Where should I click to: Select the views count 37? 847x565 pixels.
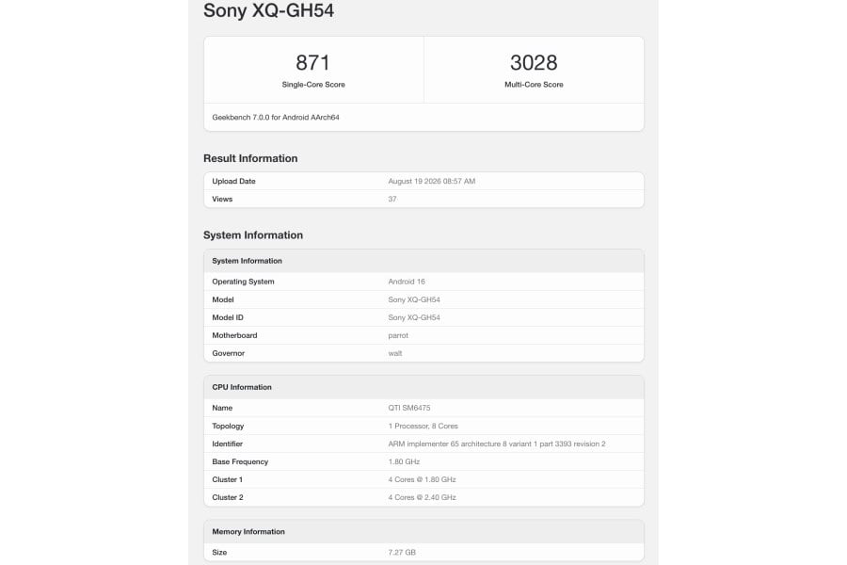392,199
